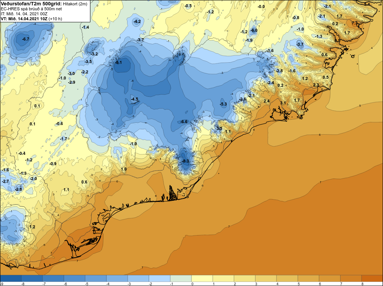Click the -2.0 temperature value
Viewport: 383px width, 286px height.
pyautogui.click(x=33, y=179)
